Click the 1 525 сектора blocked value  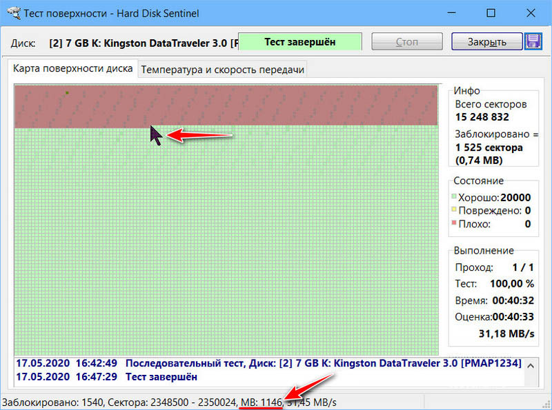pos(489,147)
